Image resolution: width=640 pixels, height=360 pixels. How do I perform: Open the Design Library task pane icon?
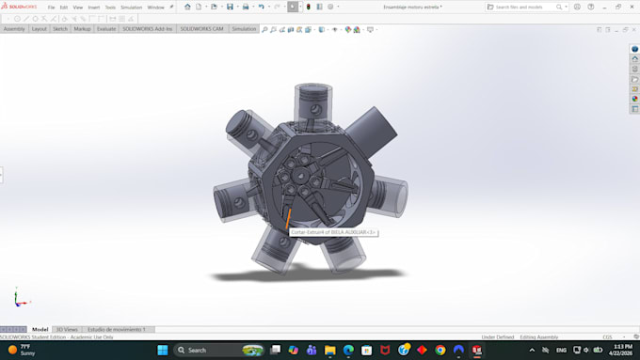click(634, 69)
